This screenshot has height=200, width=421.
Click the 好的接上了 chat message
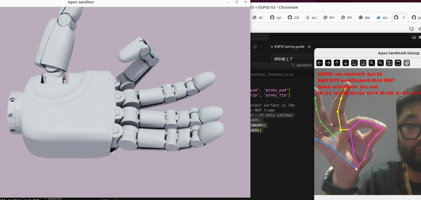tap(284, 59)
